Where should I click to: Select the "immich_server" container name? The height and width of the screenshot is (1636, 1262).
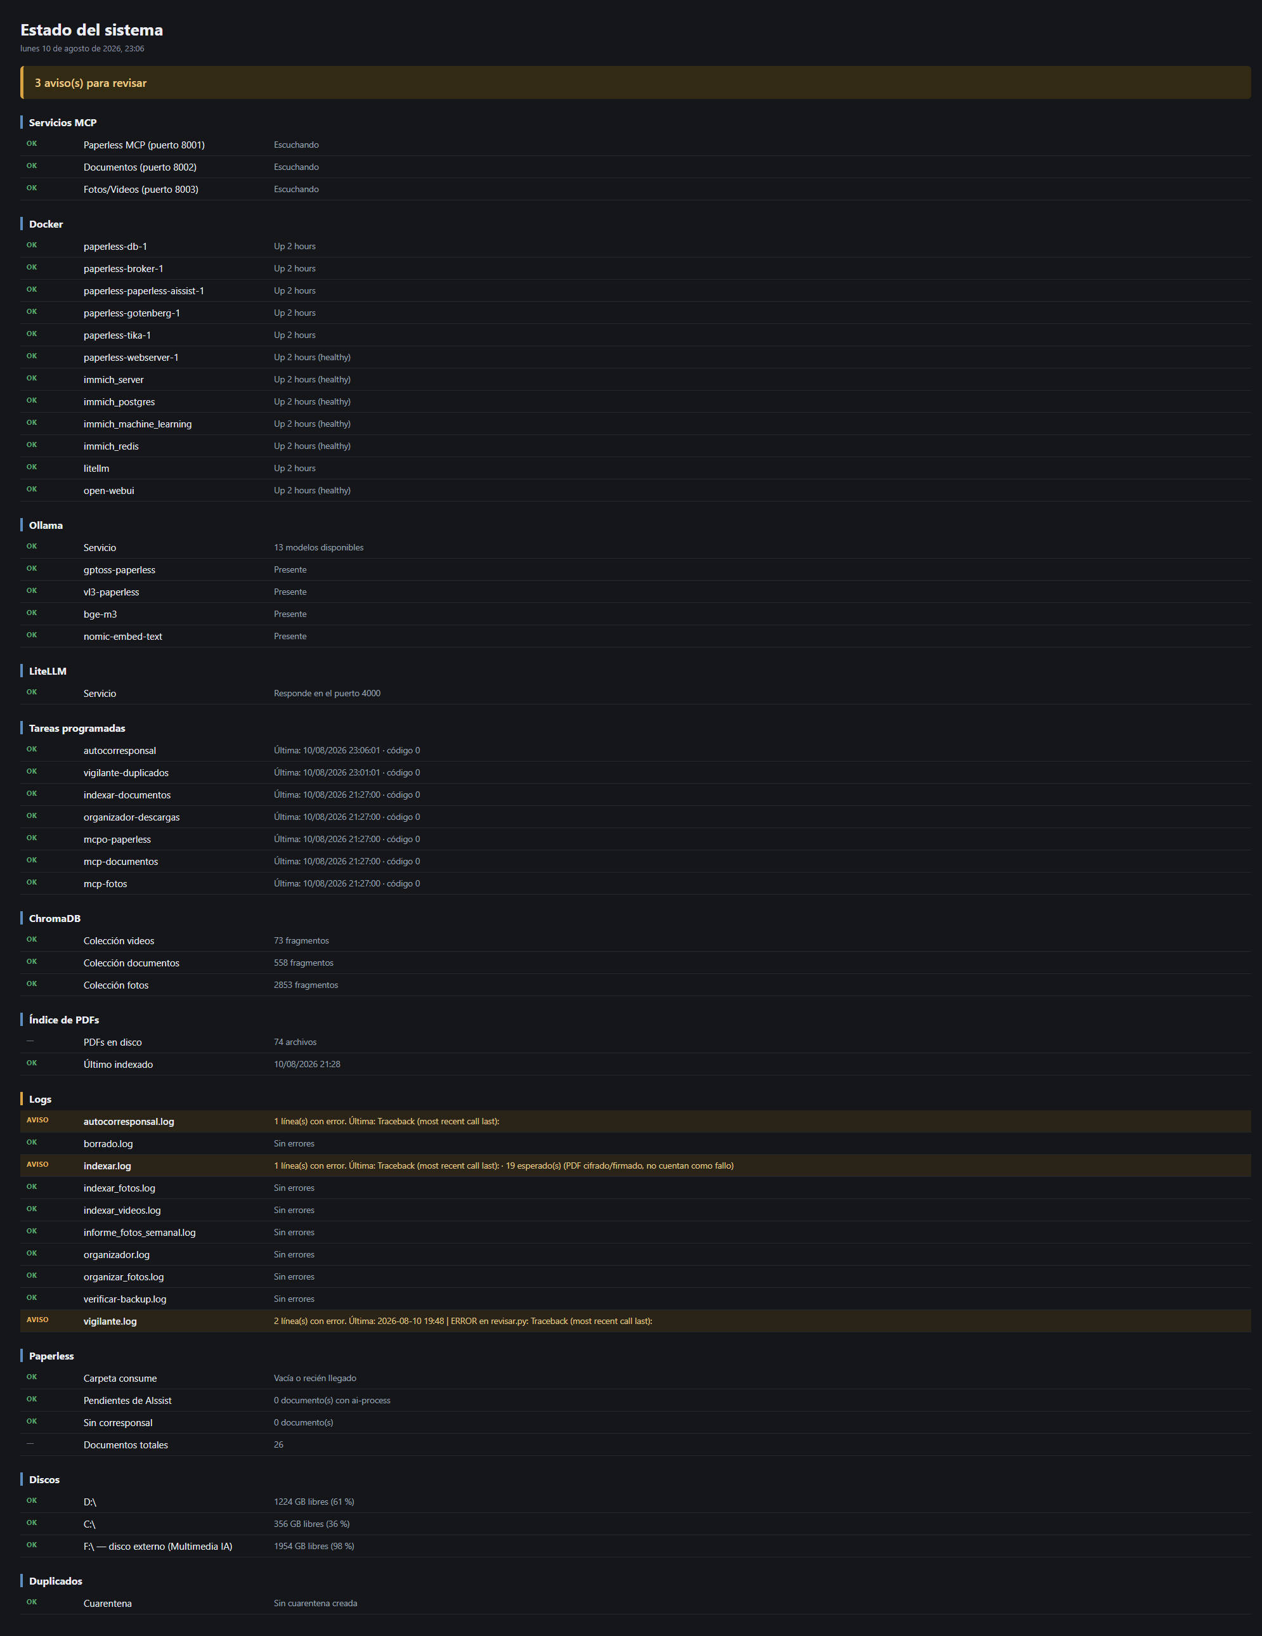[114, 380]
